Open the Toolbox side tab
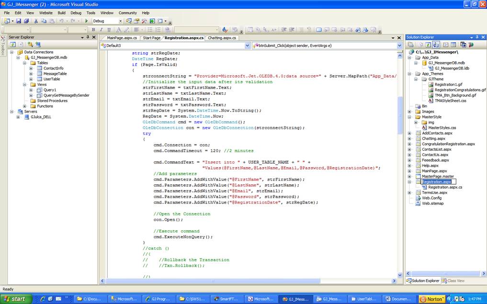487x304 pixels. pyautogui.click(x=3, y=45)
